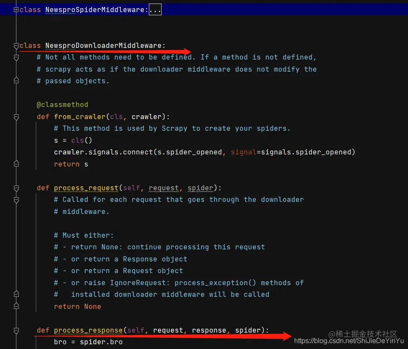
Task: Click class name NewsproSpiderMiddleware
Action: point(95,10)
